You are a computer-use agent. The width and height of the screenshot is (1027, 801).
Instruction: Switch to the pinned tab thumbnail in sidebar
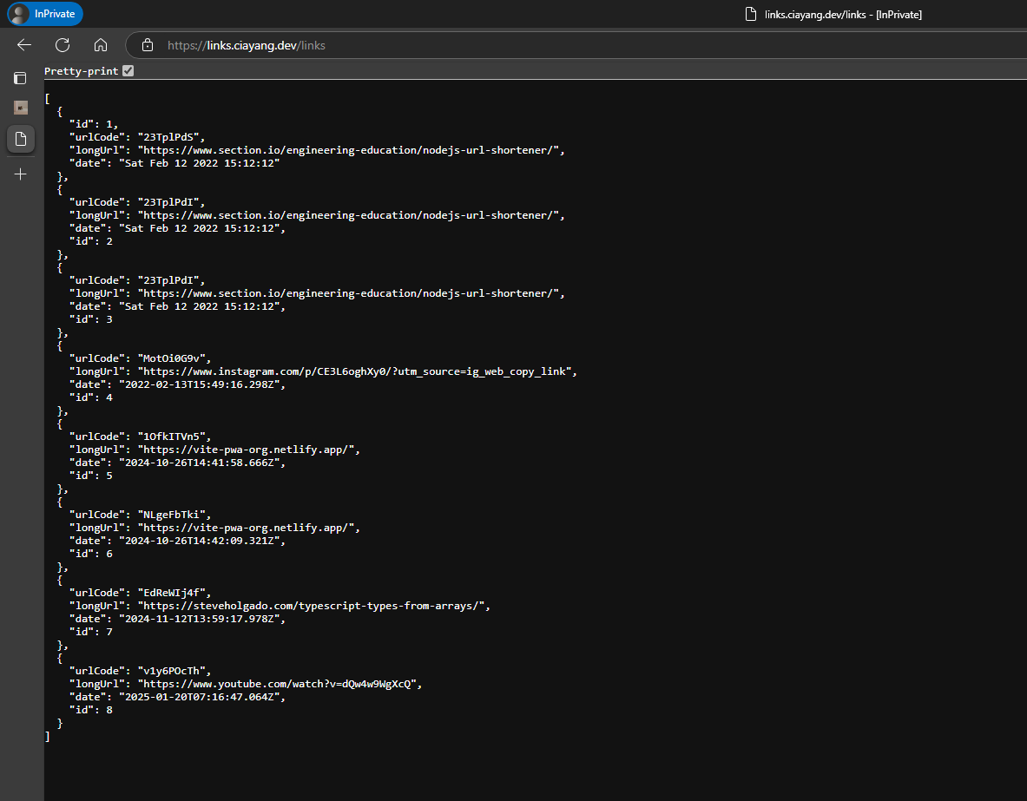[21, 108]
